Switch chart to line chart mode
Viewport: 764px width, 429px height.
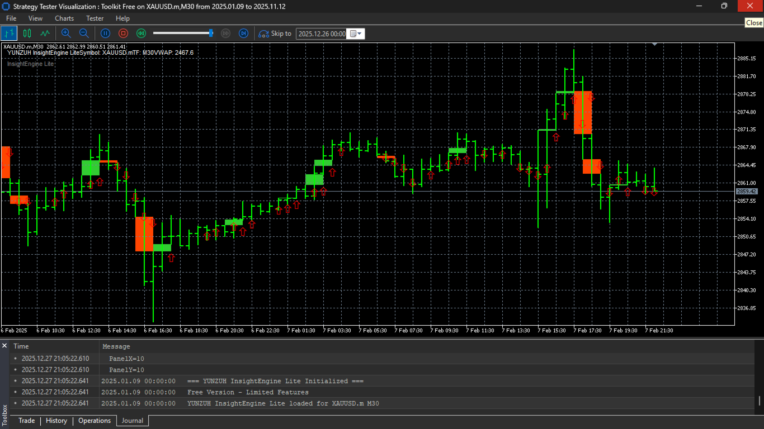point(45,34)
